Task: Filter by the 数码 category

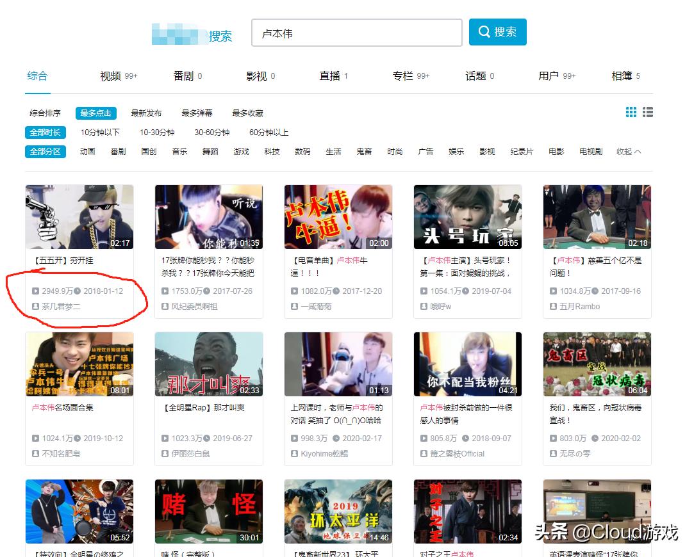Action: point(302,152)
